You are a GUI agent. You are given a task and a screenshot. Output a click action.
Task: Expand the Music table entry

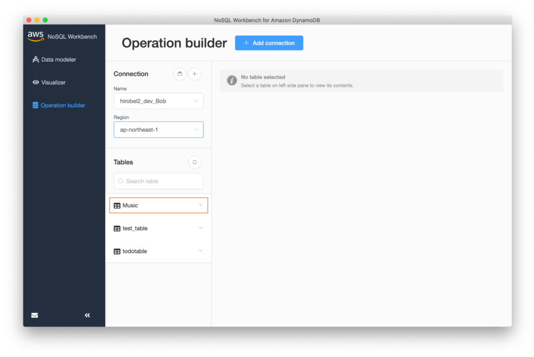click(x=200, y=205)
